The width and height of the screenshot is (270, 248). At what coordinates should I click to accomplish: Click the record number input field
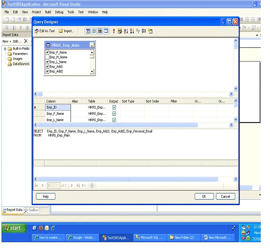tap(54, 185)
